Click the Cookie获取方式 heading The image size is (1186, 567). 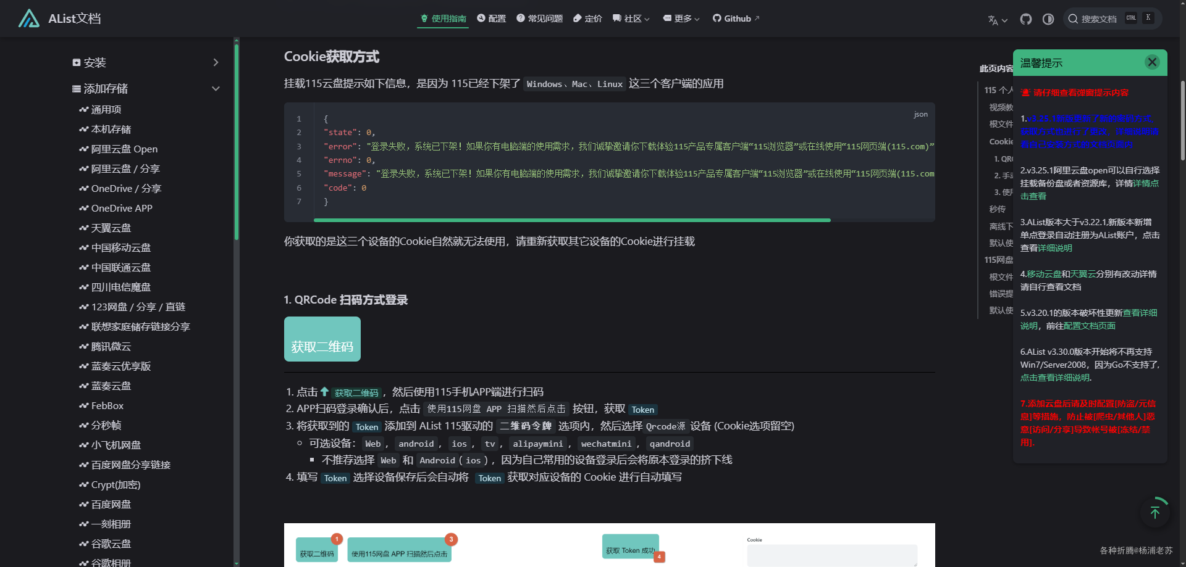[332, 57]
